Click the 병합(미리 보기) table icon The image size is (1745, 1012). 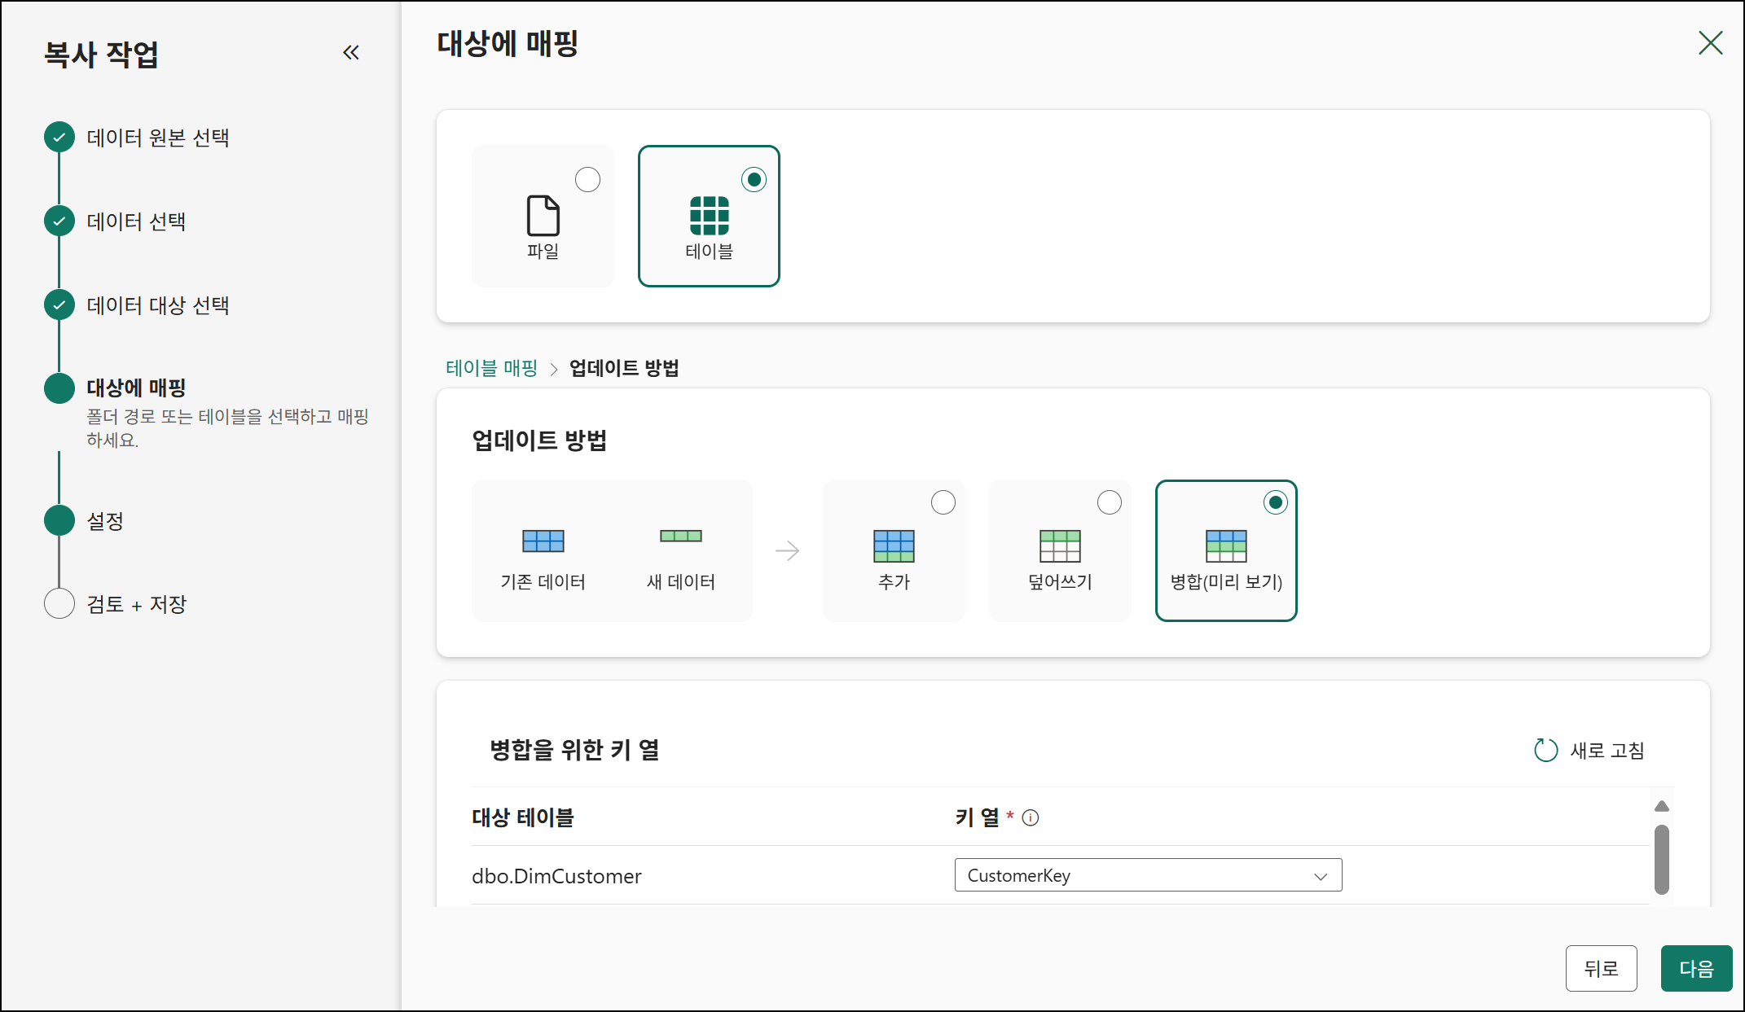(1226, 545)
